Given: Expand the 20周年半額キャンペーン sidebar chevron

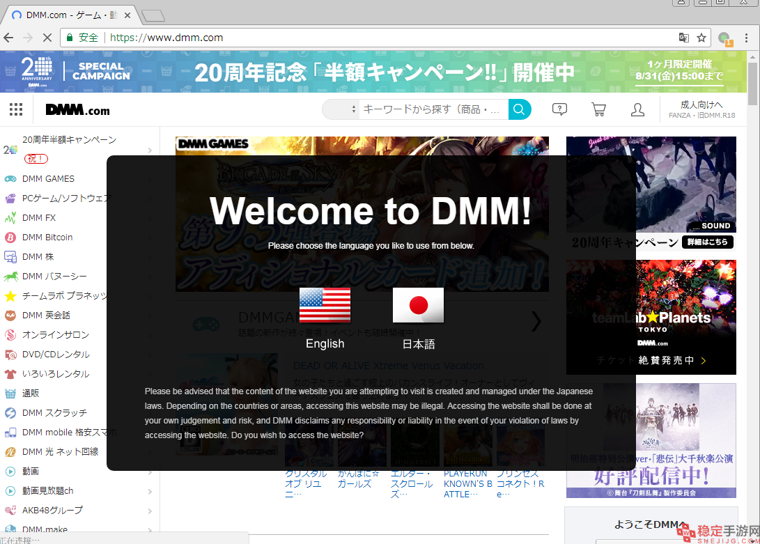Looking at the screenshot, I should click(x=150, y=150).
